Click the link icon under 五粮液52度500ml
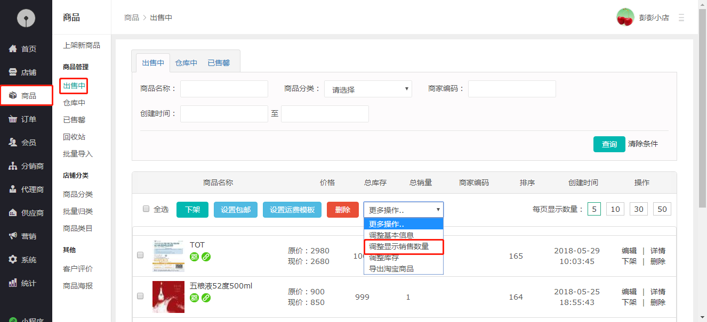Image resolution: width=707 pixels, height=322 pixels. (205, 298)
